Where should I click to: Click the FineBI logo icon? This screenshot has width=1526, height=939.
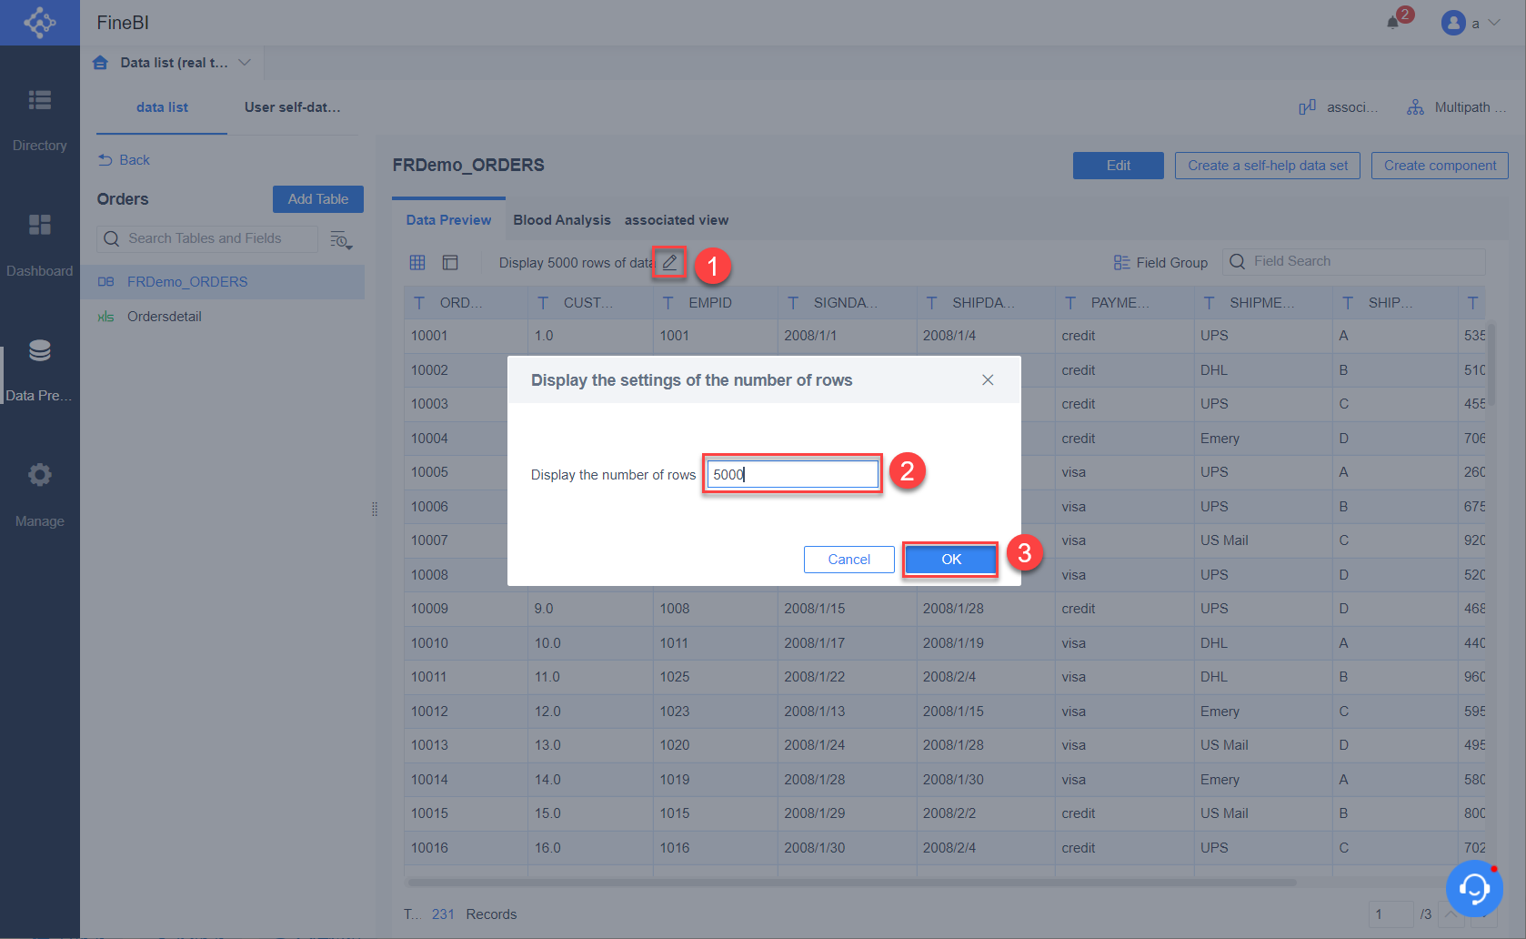coord(40,22)
